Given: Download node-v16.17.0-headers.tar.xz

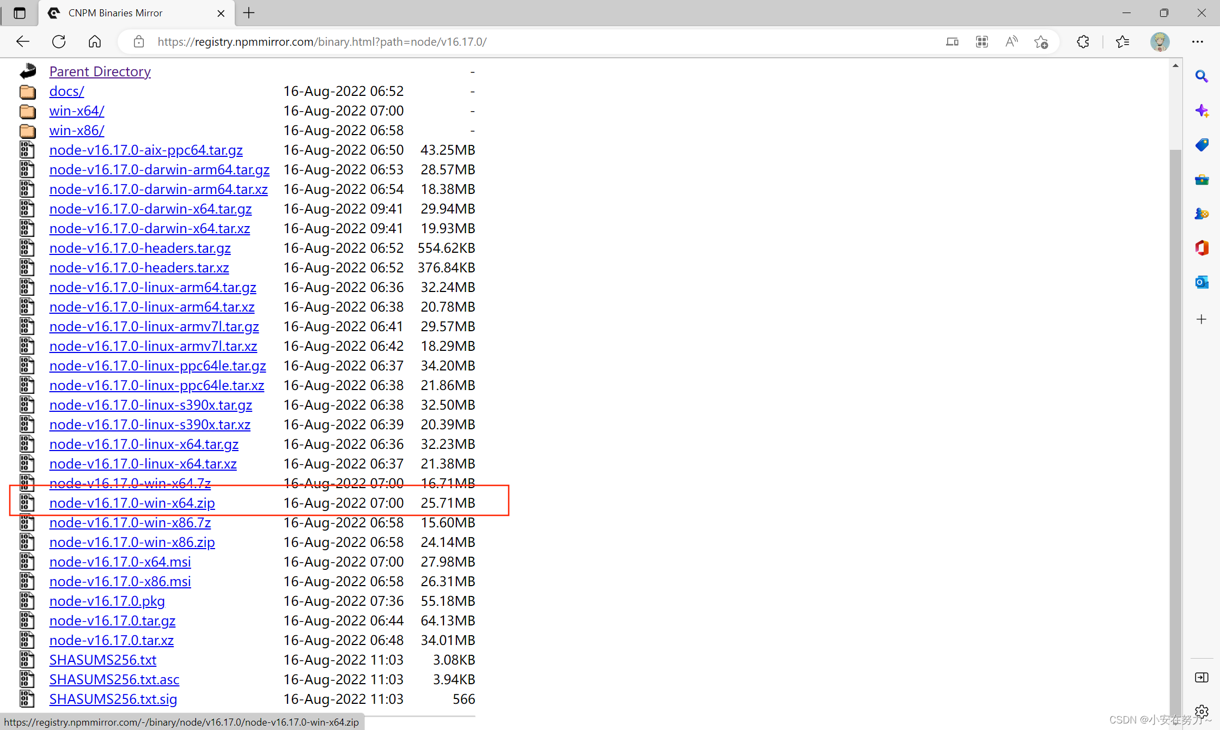Looking at the screenshot, I should coord(139,268).
